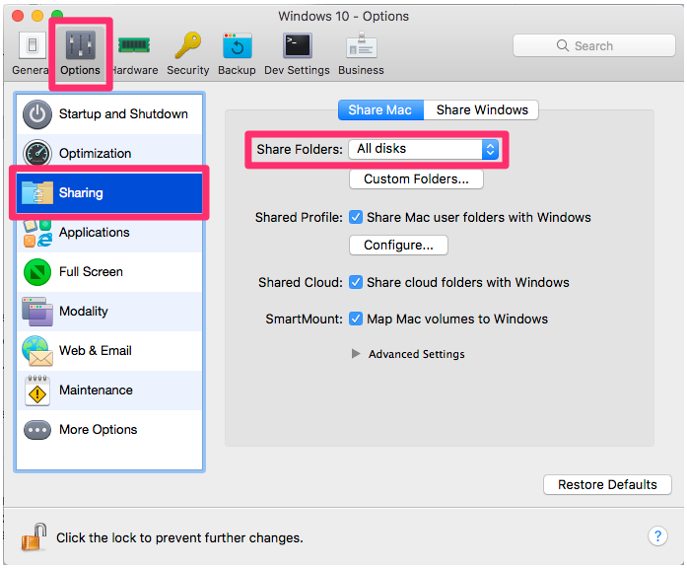Open the Security key icon
The height and width of the screenshot is (568, 687).
tap(188, 45)
